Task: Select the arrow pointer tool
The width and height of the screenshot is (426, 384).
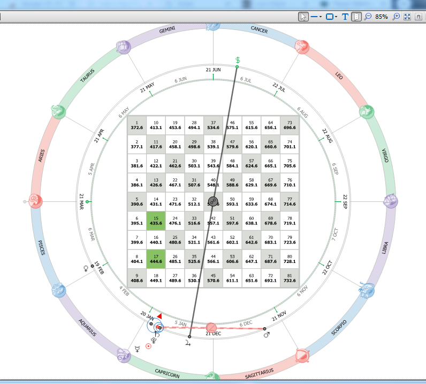Action: click(303, 17)
